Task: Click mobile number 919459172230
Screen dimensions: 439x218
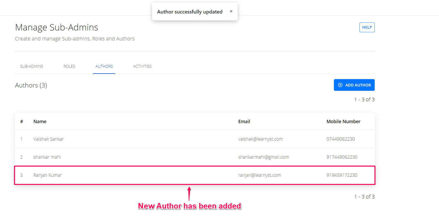Action: coord(342,175)
